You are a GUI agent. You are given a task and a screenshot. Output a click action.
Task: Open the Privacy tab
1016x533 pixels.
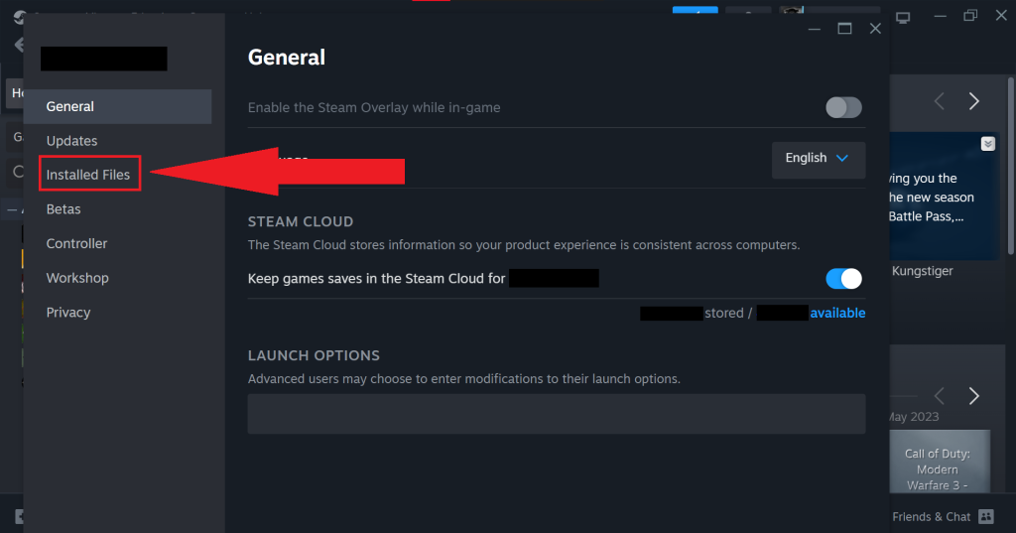tap(68, 312)
